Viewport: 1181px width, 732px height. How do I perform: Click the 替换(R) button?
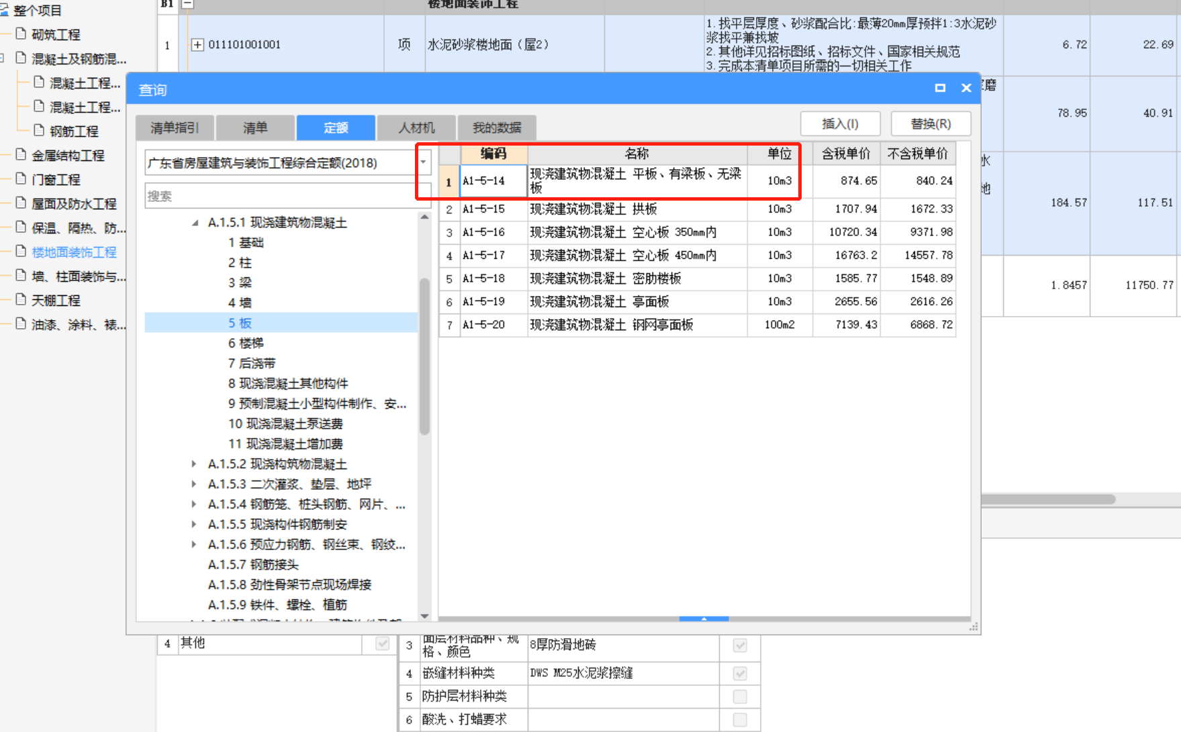click(931, 124)
